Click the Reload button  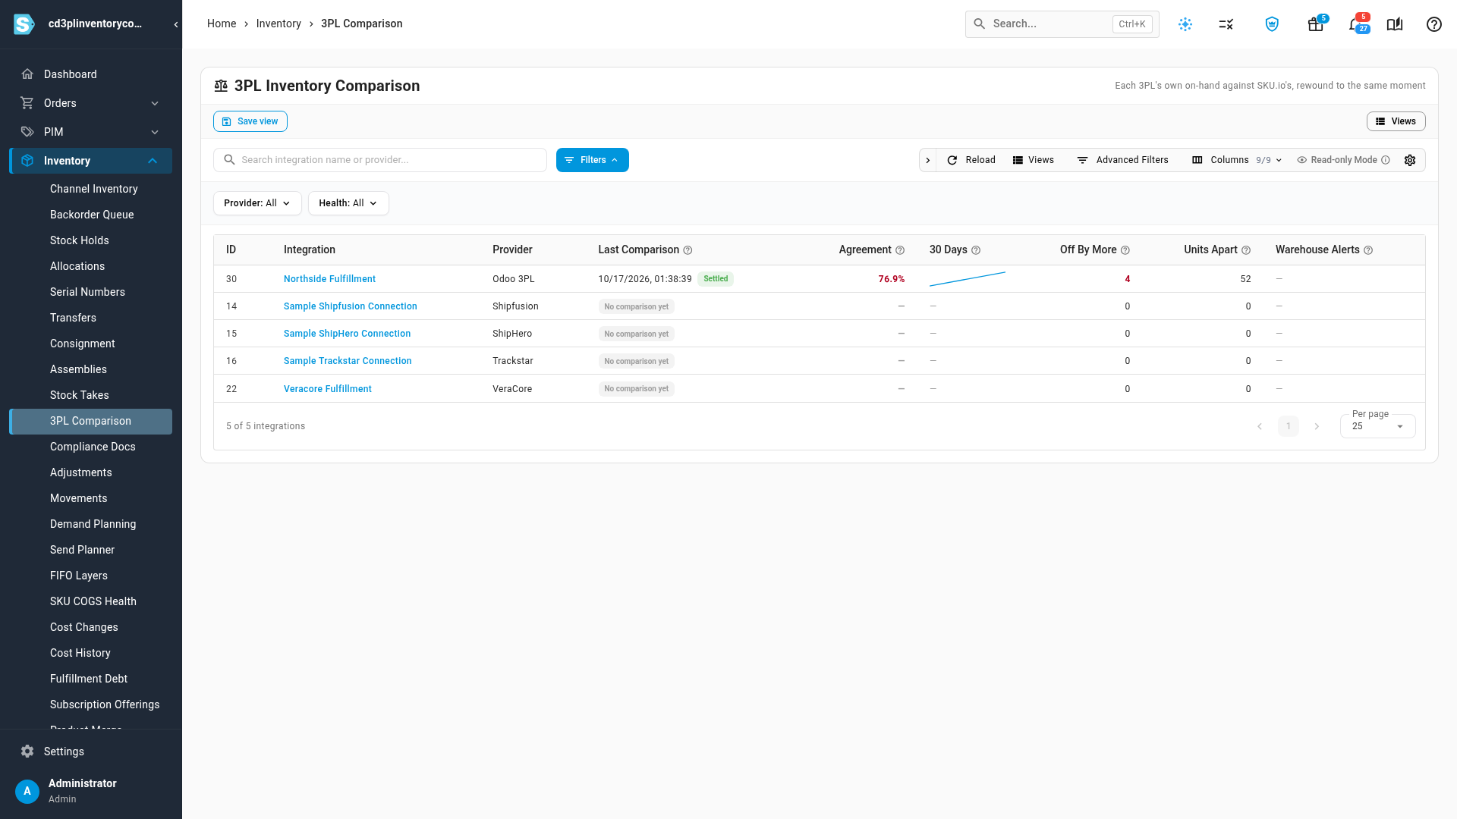(971, 160)
